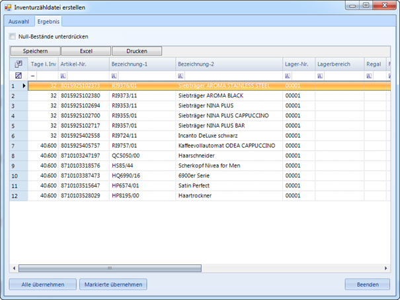Click Artikel-Nr. filter input field
The height and width of the screenshot is (300, 400).
(x=88, y=76)
